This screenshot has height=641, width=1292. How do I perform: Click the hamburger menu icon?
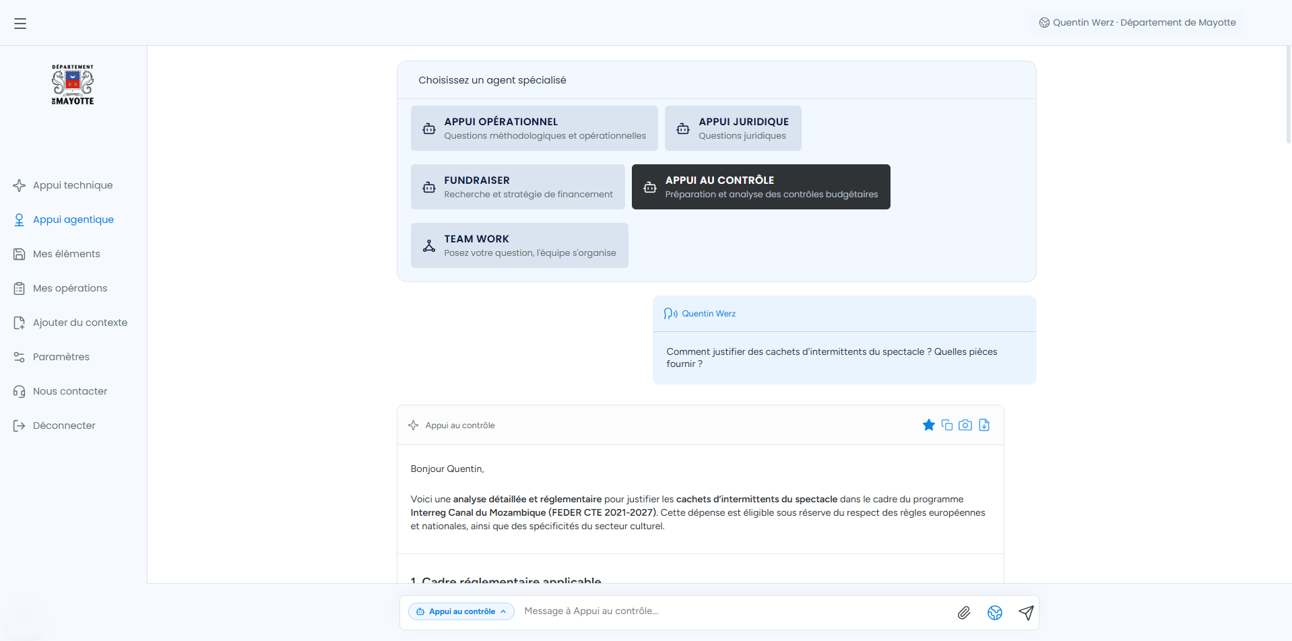pos(20,24)
